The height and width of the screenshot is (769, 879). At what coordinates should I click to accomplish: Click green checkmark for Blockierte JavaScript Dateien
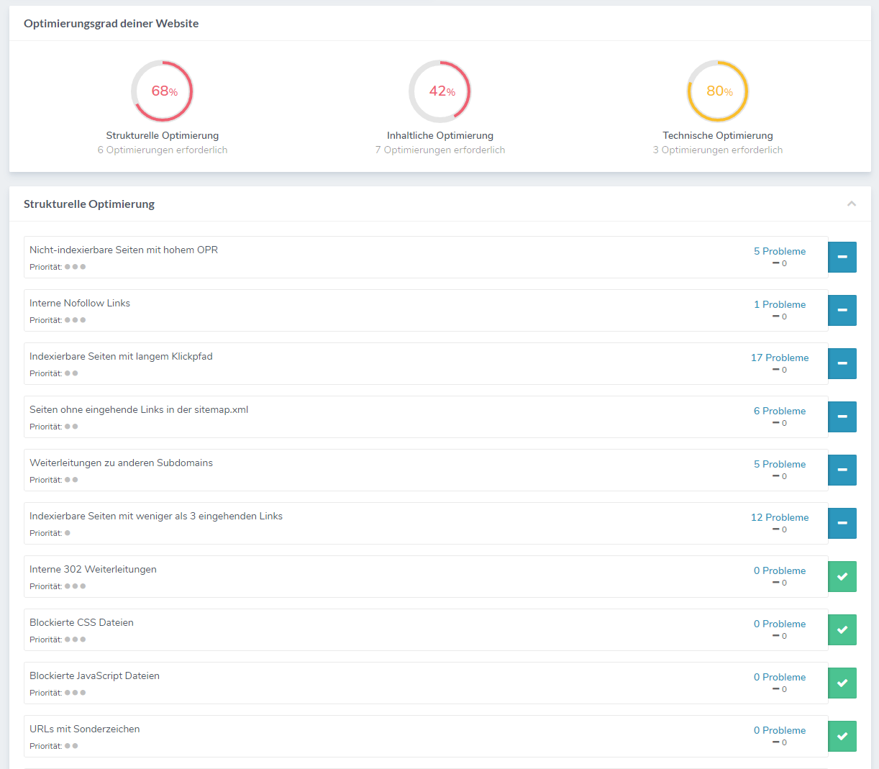click(x=842, y=683)
